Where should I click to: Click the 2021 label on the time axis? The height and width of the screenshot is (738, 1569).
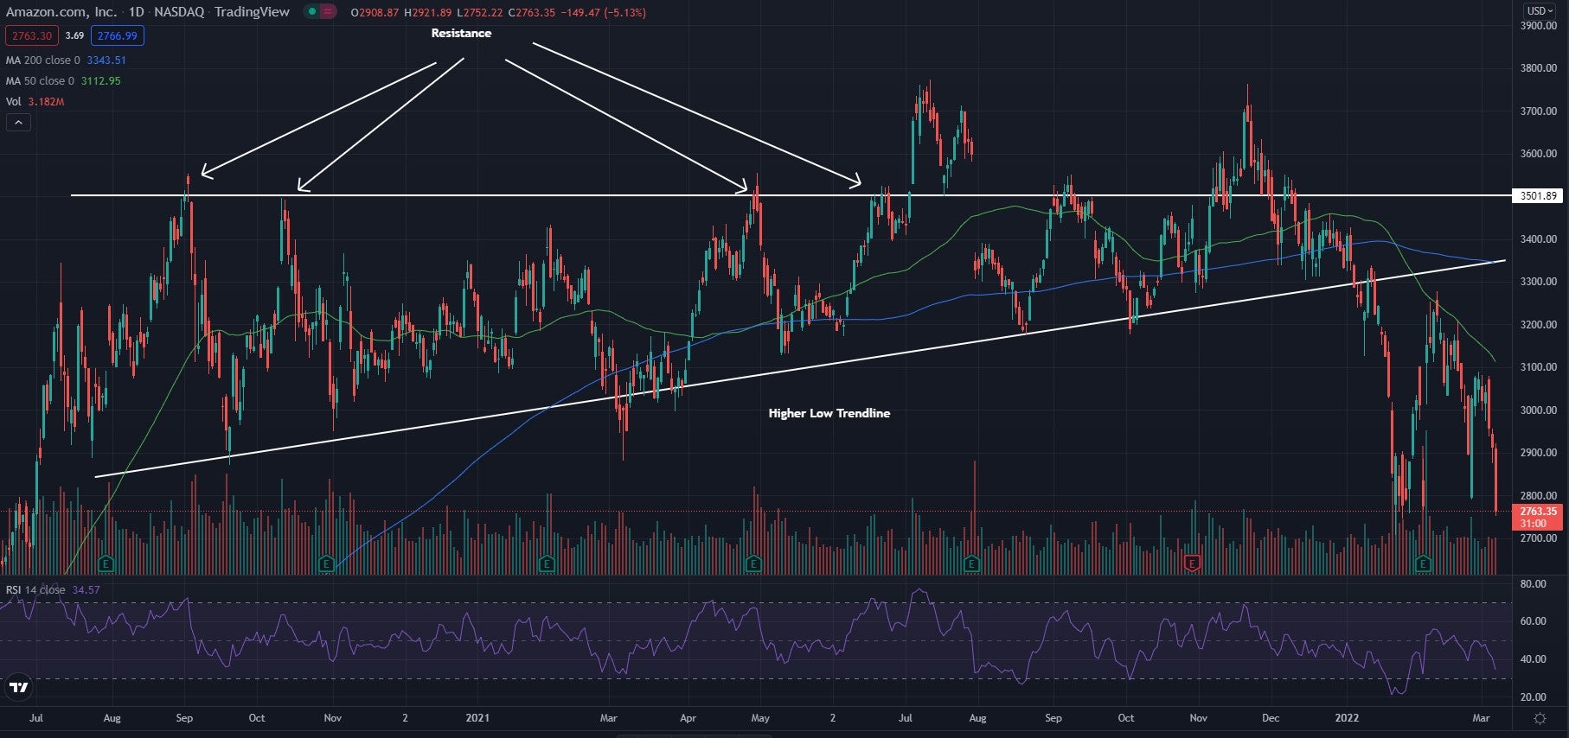pos(477,718)
